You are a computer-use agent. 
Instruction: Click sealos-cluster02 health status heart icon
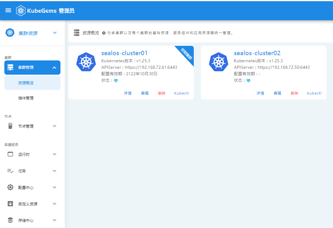click(248, 81)
